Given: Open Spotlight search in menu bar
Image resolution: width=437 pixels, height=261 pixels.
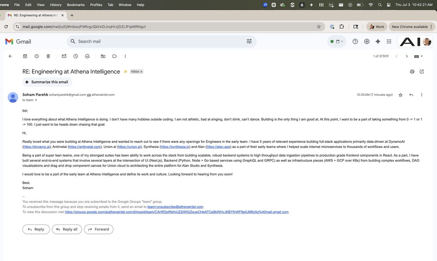Looking at the screenshot, I should click(380, 5).
